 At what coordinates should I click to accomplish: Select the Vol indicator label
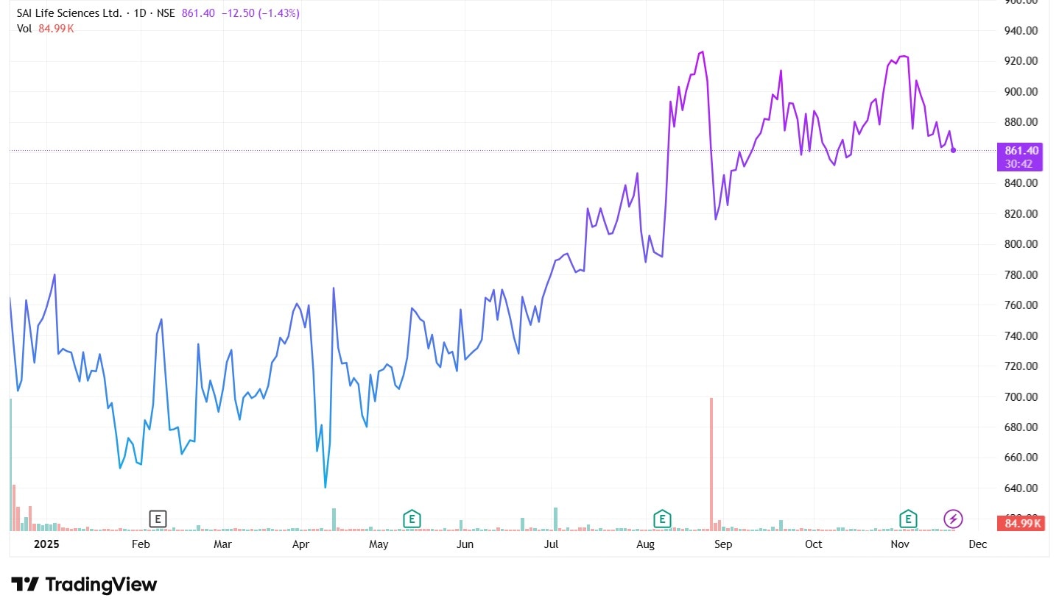click(x=24, y=28)
